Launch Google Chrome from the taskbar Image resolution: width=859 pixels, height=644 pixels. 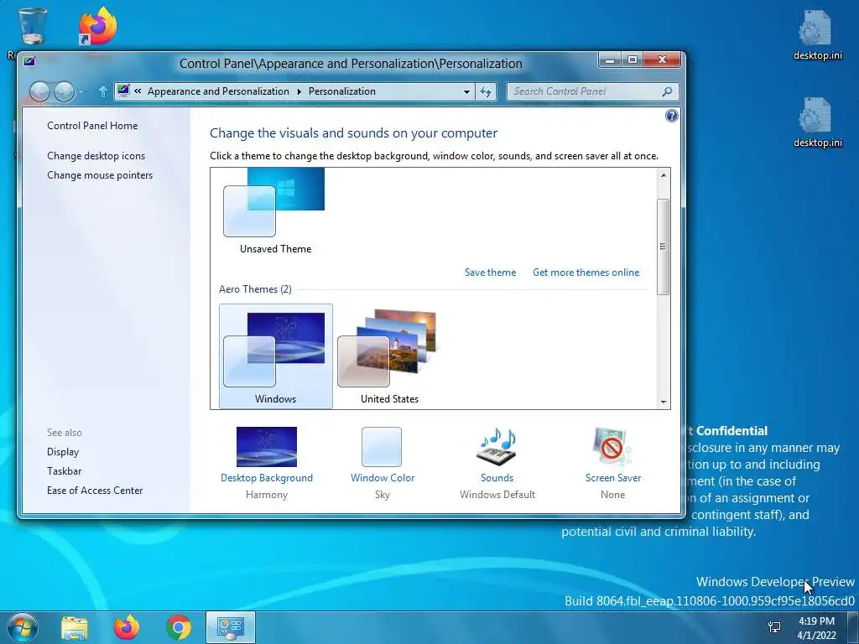pos(179,627)
